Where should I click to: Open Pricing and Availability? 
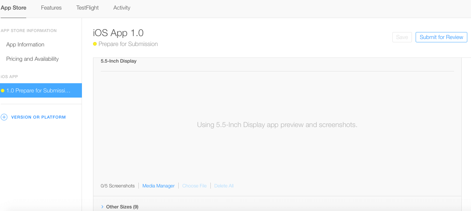pyautogui.click(x=32, y=59)
